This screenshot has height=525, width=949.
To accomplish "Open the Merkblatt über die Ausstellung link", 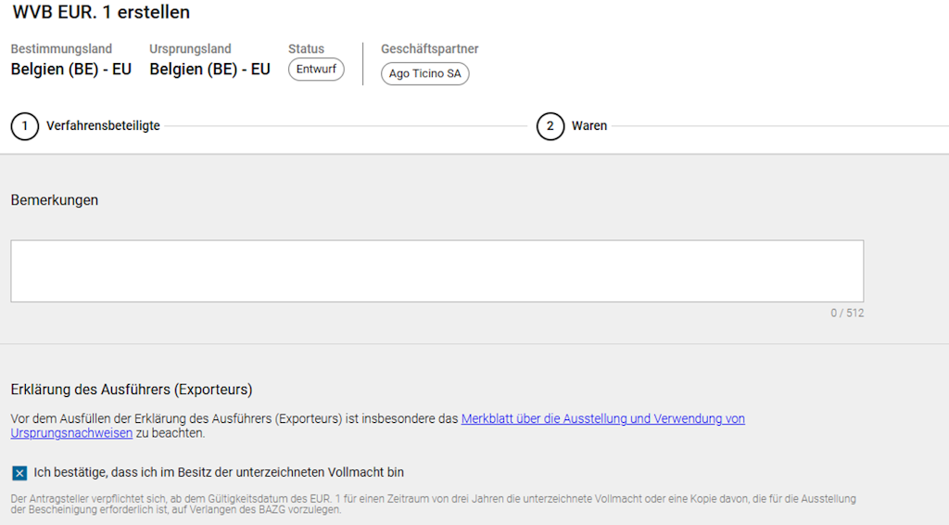I will coord(602,419).
